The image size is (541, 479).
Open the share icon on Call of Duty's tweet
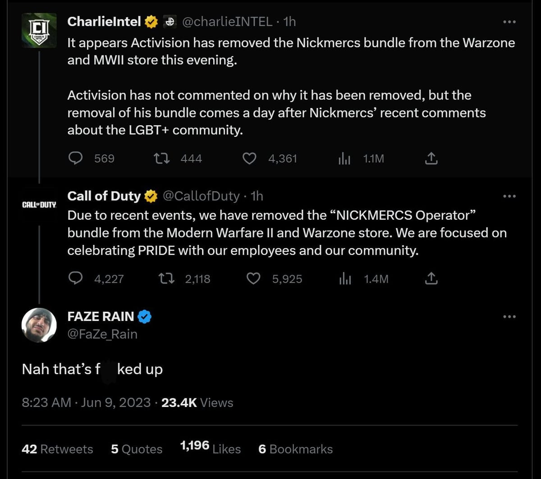point(432,279)
